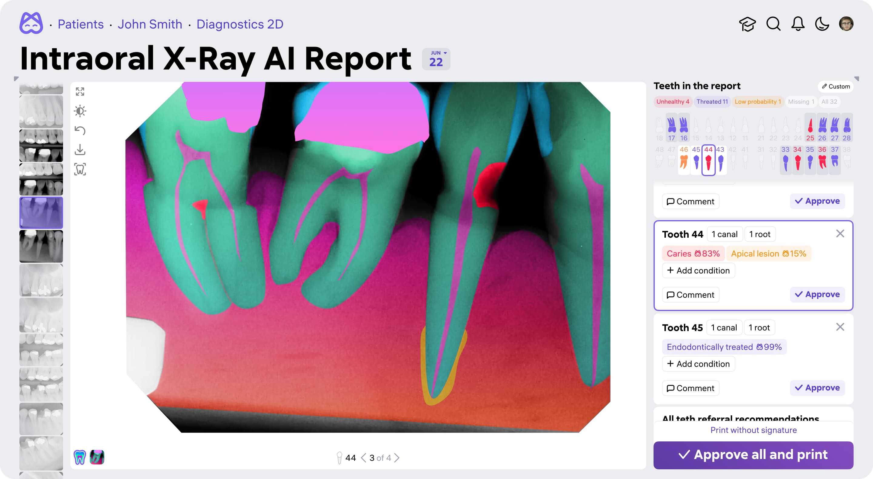Open notifications bell

798,24
